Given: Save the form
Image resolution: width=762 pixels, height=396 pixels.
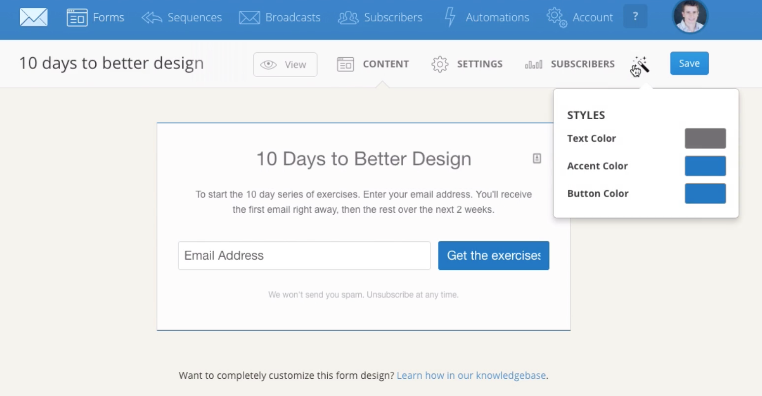Looking at the screenshot, I should [689, 64].
